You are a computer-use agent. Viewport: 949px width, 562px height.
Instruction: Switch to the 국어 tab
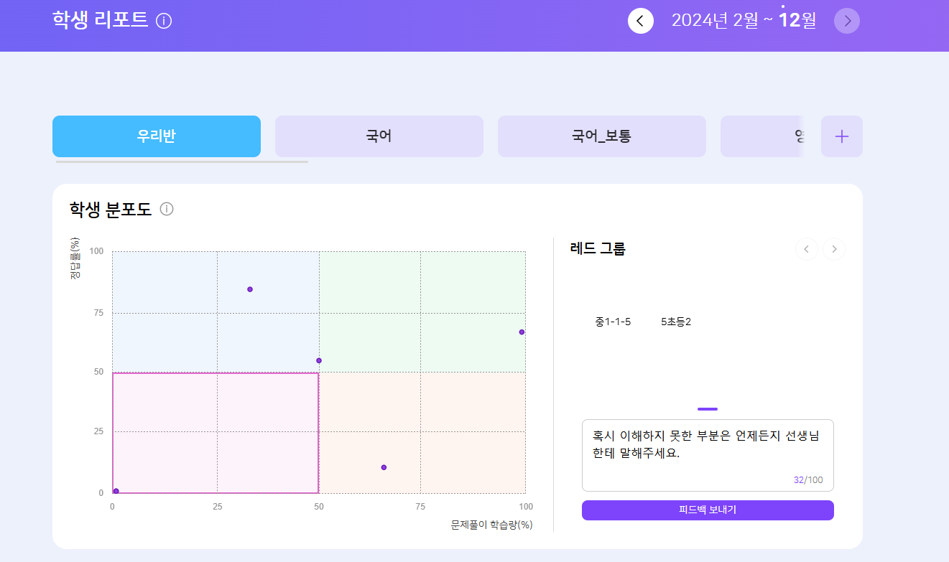(x=379, y=136)
